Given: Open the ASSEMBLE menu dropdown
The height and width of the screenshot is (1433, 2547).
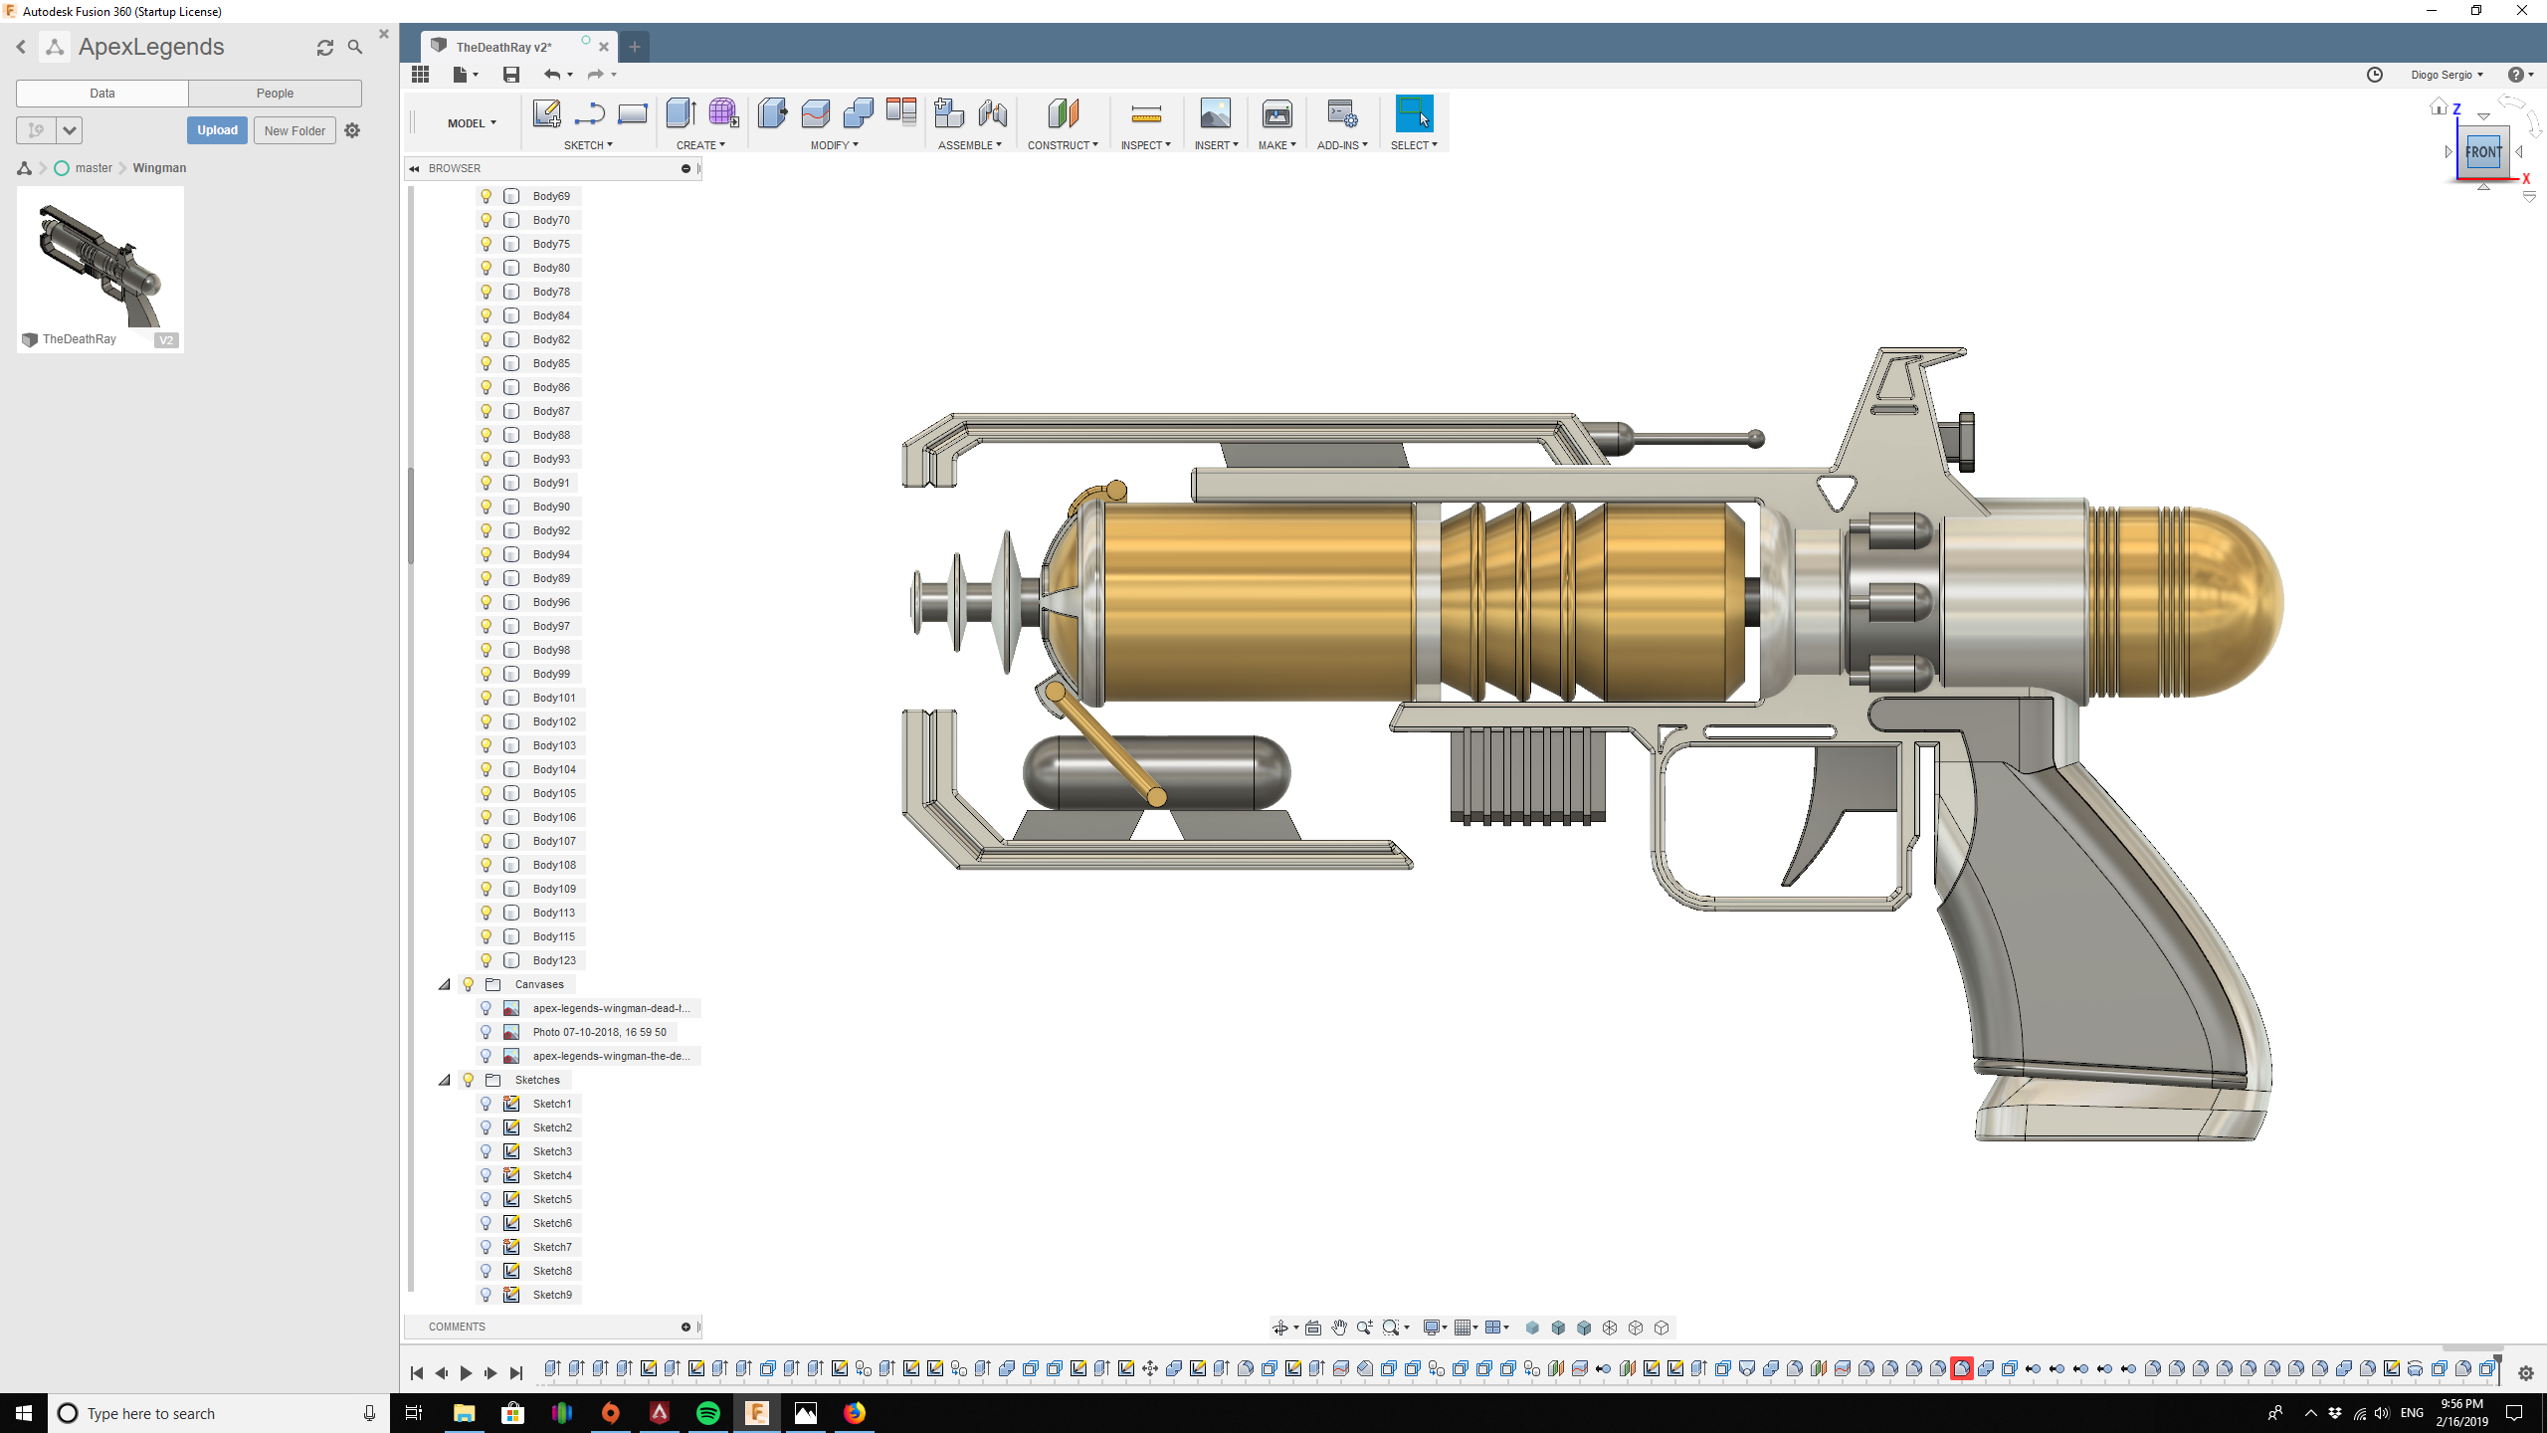Looking at the screenshot, I should coord(969,145).
